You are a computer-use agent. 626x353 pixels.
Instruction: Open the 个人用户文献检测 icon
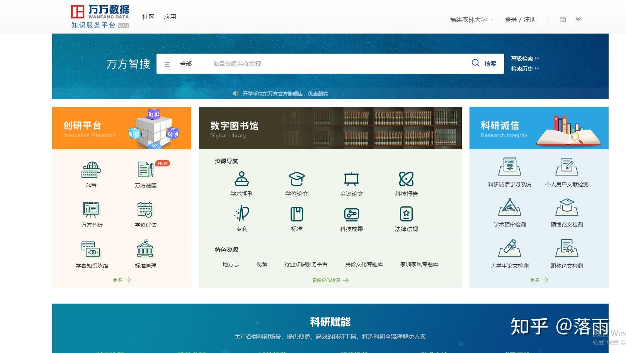[x=567, y=167]
